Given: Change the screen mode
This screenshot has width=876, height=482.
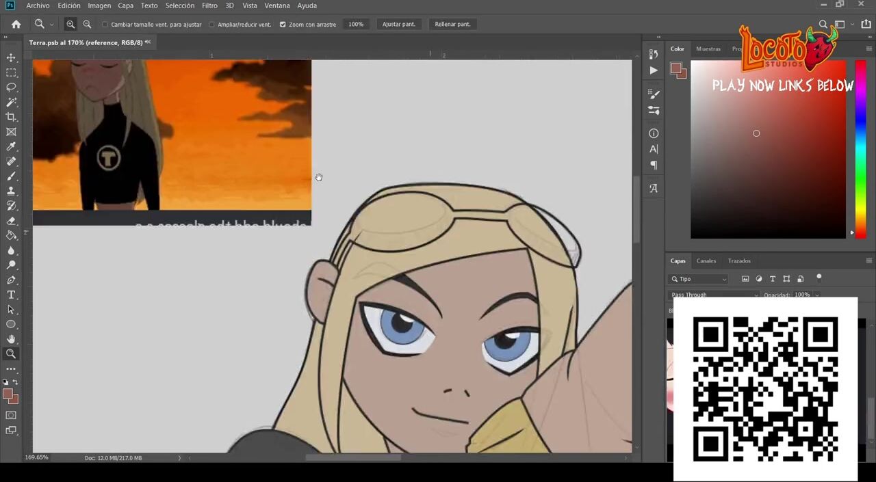Looking at the screenshot, I should [x=11, y=430].
